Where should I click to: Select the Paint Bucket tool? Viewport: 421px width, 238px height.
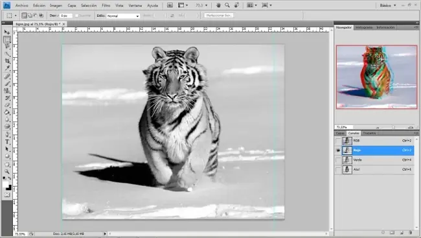pyautogui.click(x=7, y=112)
